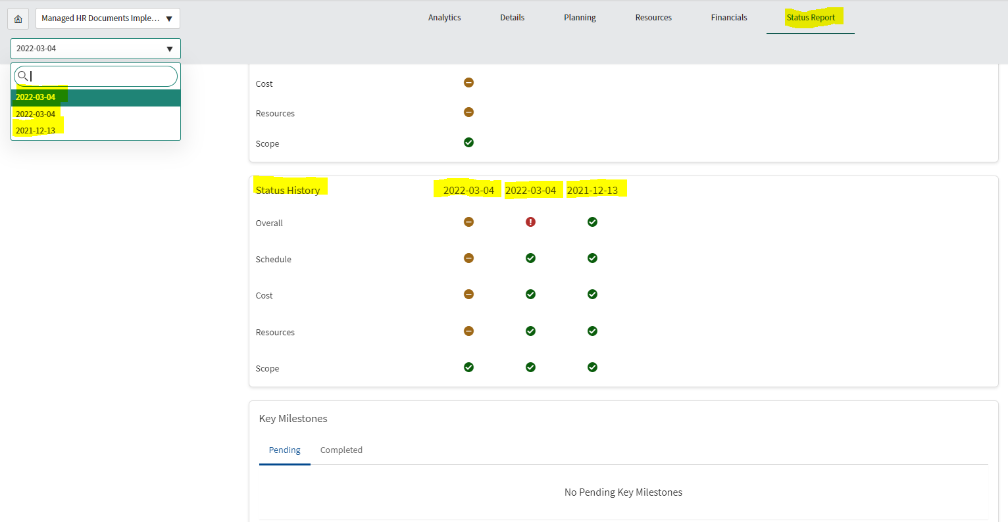Click green Overall status icon under 2021-12-13
This screenshot has width=1008, height=522.
pyautogui.click(x=592, y=222)
